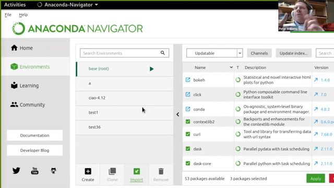Click the Description column header
Image resolution: width=334 pixels, height=188 pixels.
click(255, 67)
